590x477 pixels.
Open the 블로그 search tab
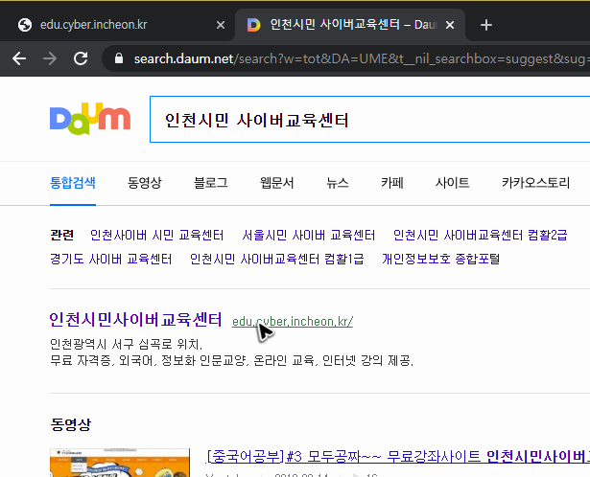coord(211,183)
